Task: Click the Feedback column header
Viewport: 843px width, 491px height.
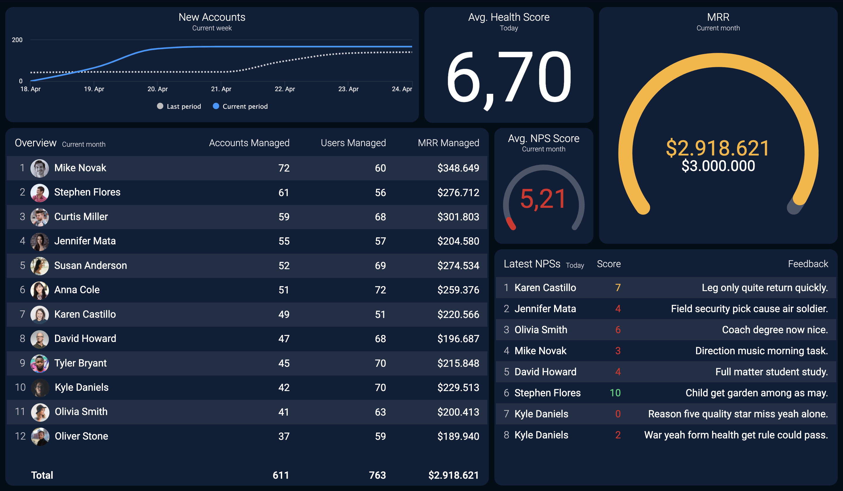Action: (x=808, y=264)
